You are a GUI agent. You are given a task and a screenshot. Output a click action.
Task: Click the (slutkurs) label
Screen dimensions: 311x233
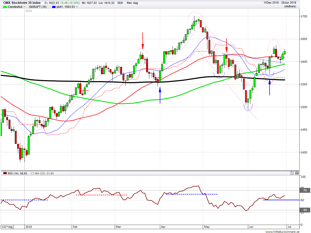click(290, 6)
